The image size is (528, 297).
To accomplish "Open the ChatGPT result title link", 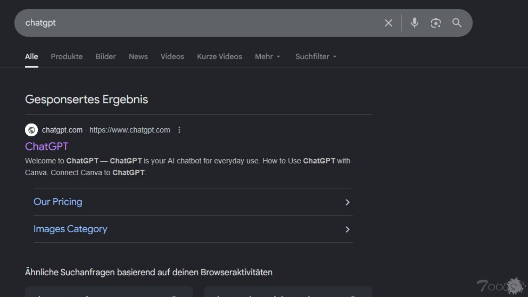I will coord(47,146).
